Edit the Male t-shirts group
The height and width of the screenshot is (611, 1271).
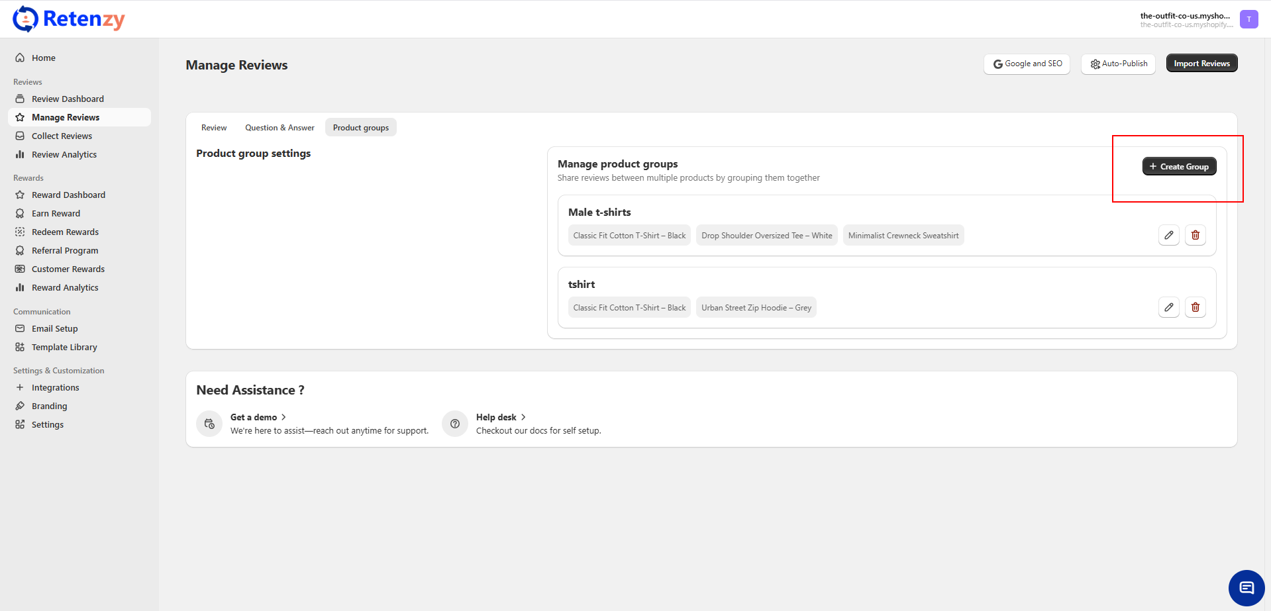[1168, 235]
